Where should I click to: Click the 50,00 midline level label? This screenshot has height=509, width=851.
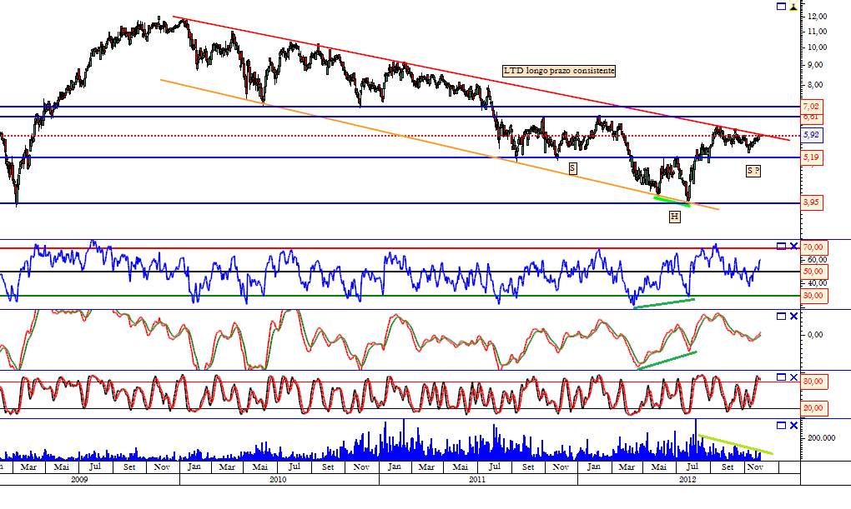pyautogui.click(x=814, y=272)
